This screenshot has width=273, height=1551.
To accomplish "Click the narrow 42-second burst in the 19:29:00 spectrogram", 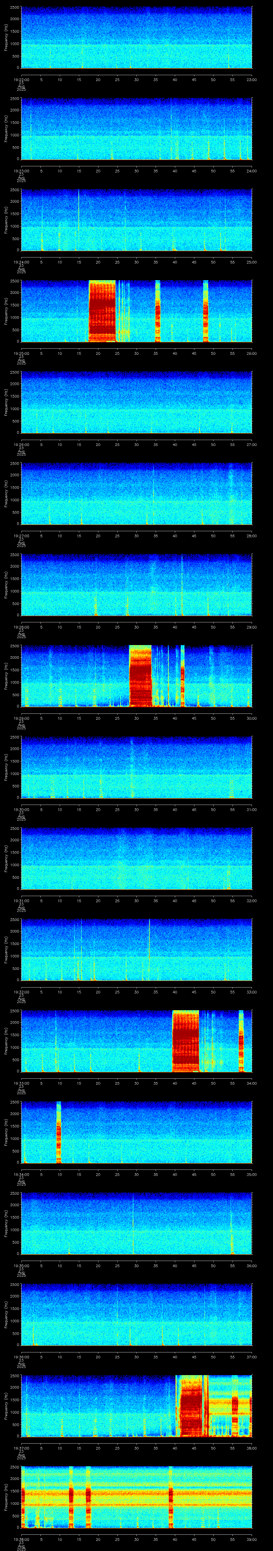I will point(182,676).
